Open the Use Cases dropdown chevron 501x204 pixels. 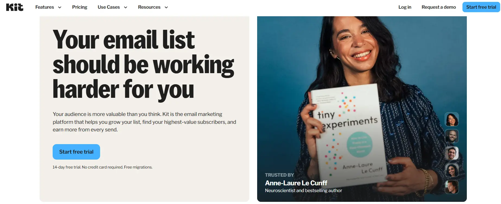point(126,7)
